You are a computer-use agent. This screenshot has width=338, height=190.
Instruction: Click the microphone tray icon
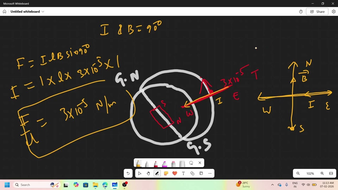point(287,185)
